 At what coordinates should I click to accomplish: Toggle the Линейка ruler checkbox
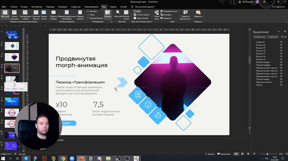click(88, 11)
